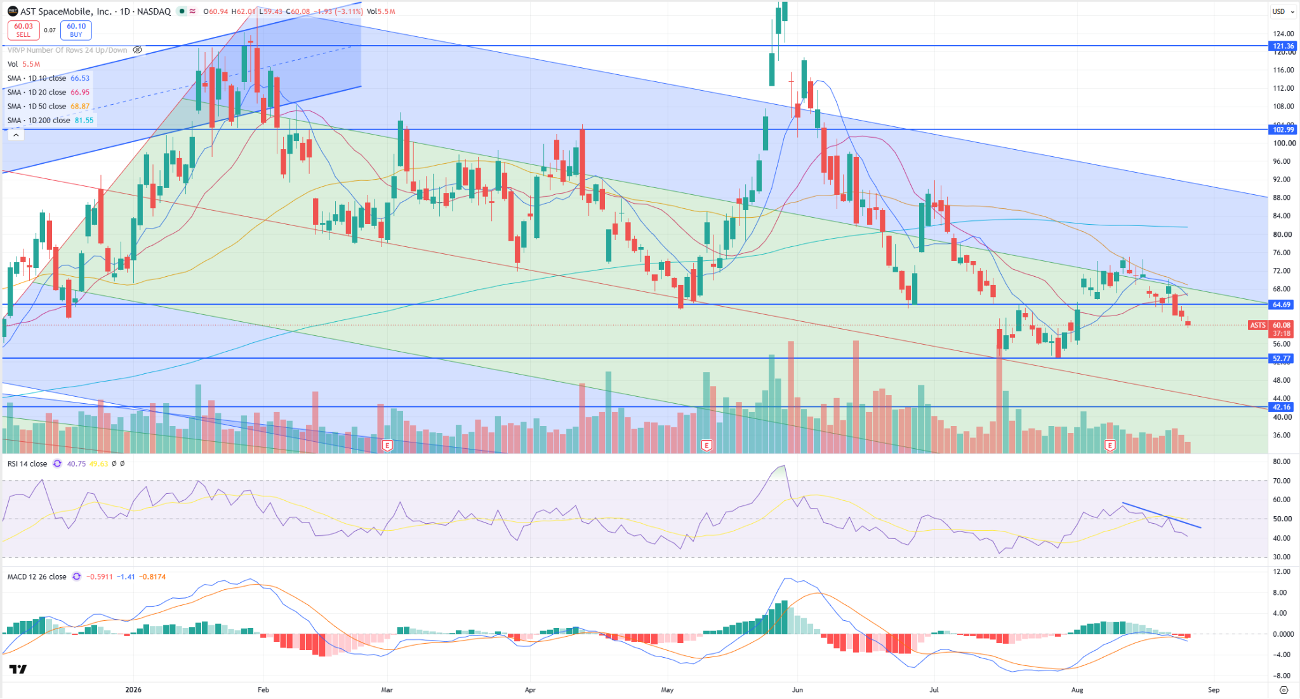Click the RSI indicator refresh icon
Screen dimensions: 1300x699
[x=57, y=463]
